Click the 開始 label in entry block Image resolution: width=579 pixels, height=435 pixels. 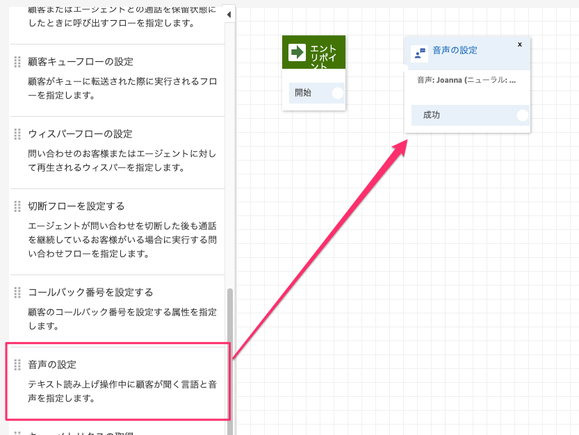pos(303,92)
